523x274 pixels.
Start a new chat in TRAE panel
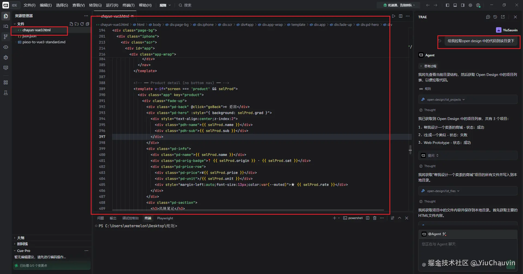coord(488,17)
